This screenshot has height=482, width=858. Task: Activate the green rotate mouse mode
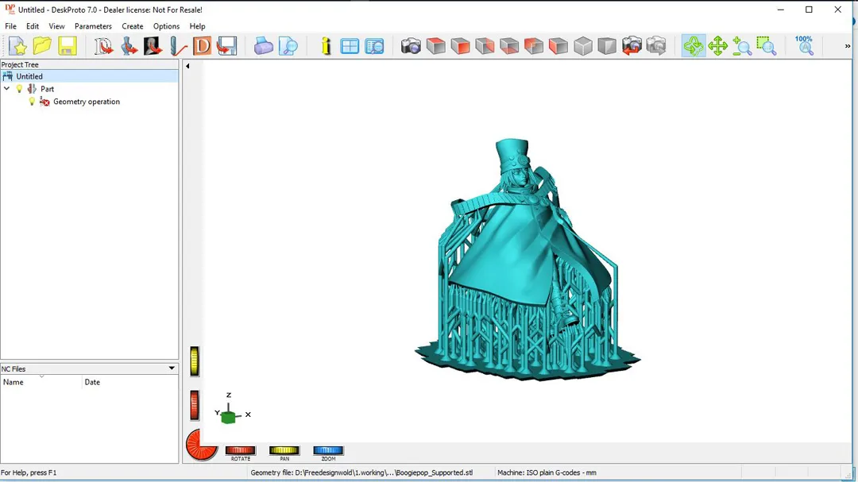coord(694,46)
